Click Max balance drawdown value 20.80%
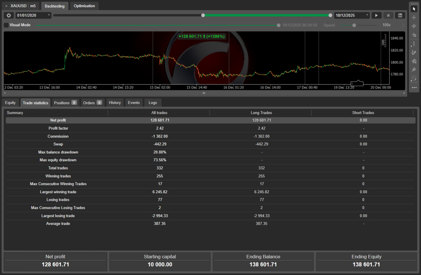Screen dimensions: 421x275 (x=160, y=152)
